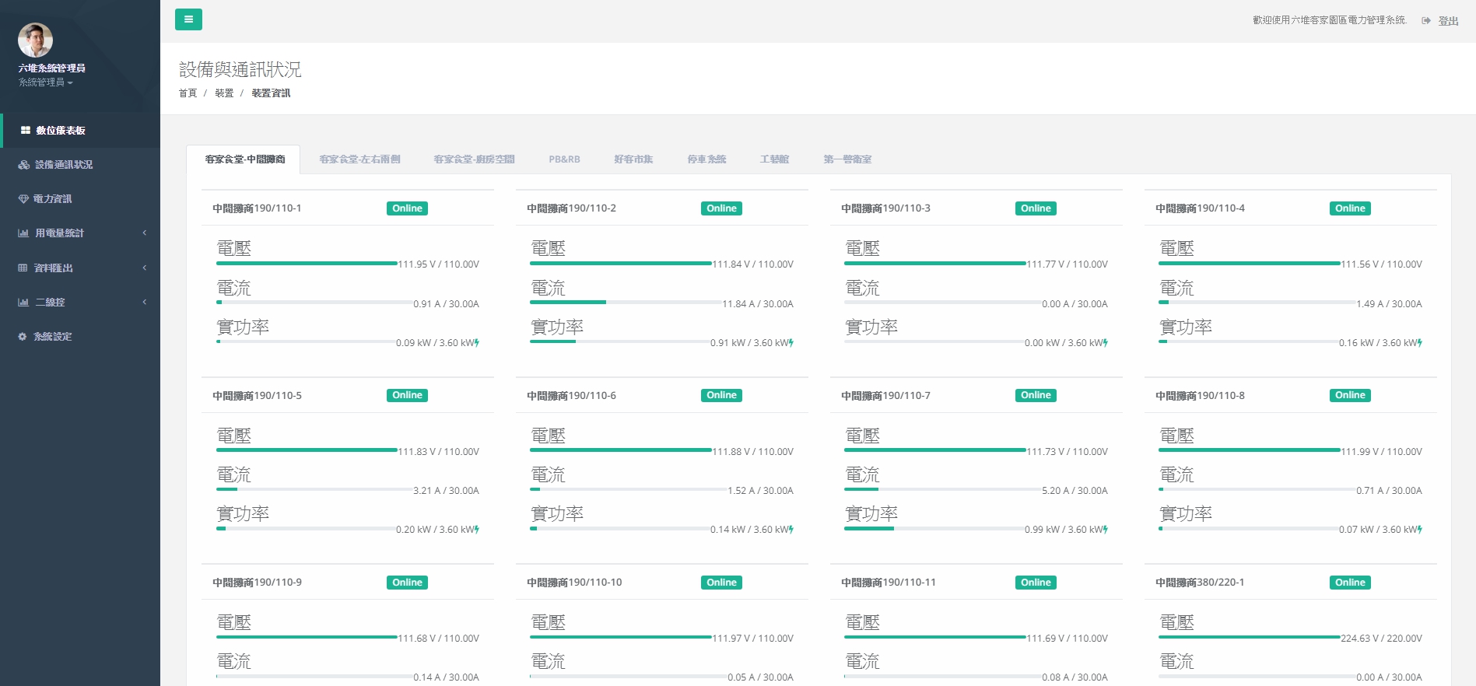The height and width of the screenshot is (686, 1476).
Task: Click Online badge for 中間攤商190/110-1
Action: coord(407,208)
